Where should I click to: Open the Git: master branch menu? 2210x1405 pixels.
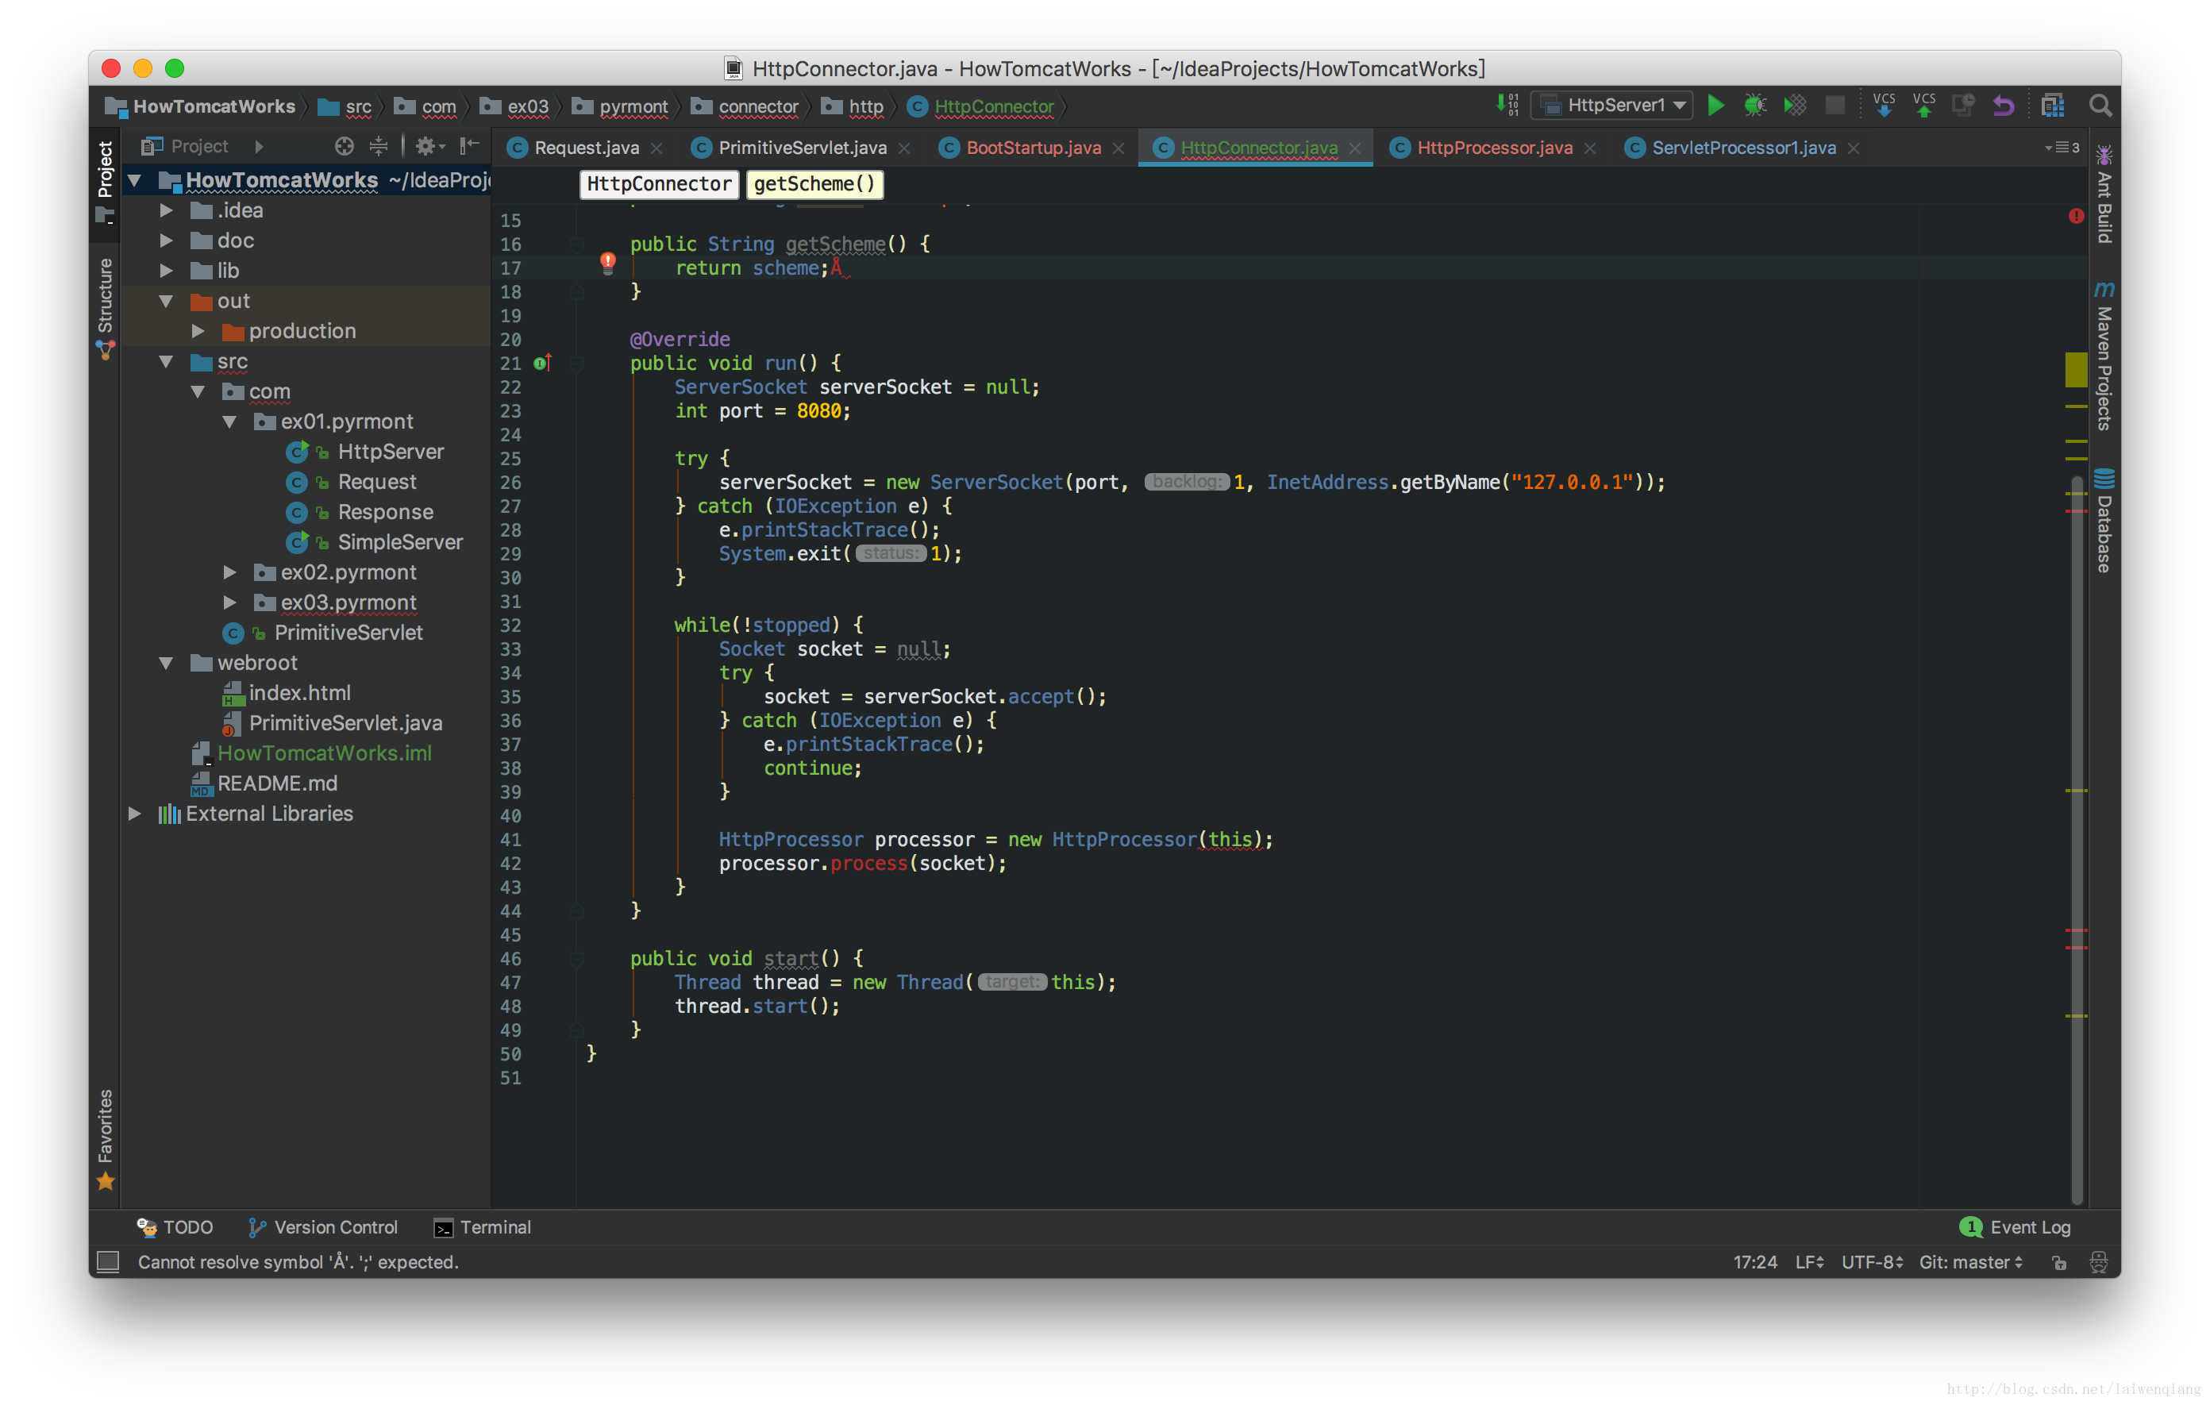point(1970,1262)
